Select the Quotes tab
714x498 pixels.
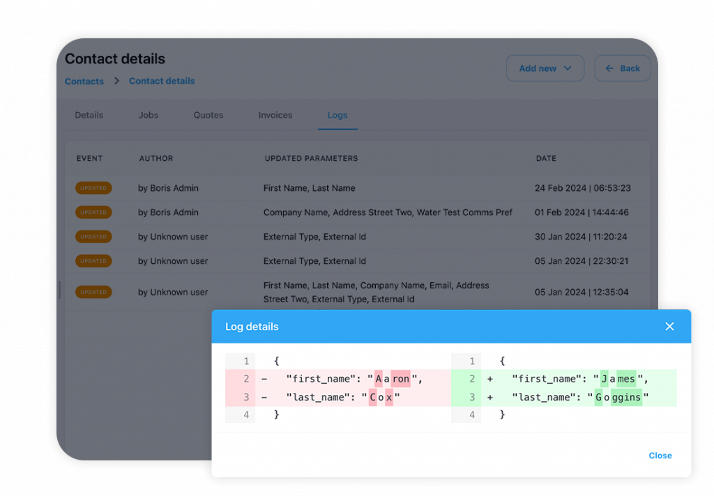(x=208, y=115)
